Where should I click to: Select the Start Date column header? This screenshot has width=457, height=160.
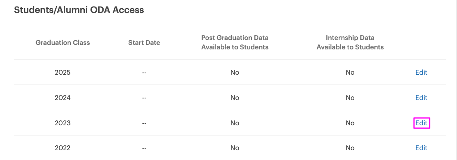(x=144, y=43)
